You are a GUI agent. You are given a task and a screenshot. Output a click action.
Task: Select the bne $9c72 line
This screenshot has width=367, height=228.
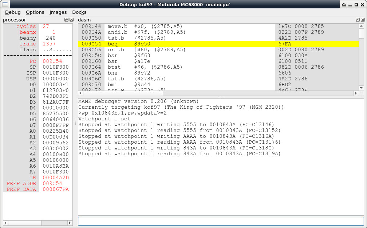(218, 73)
